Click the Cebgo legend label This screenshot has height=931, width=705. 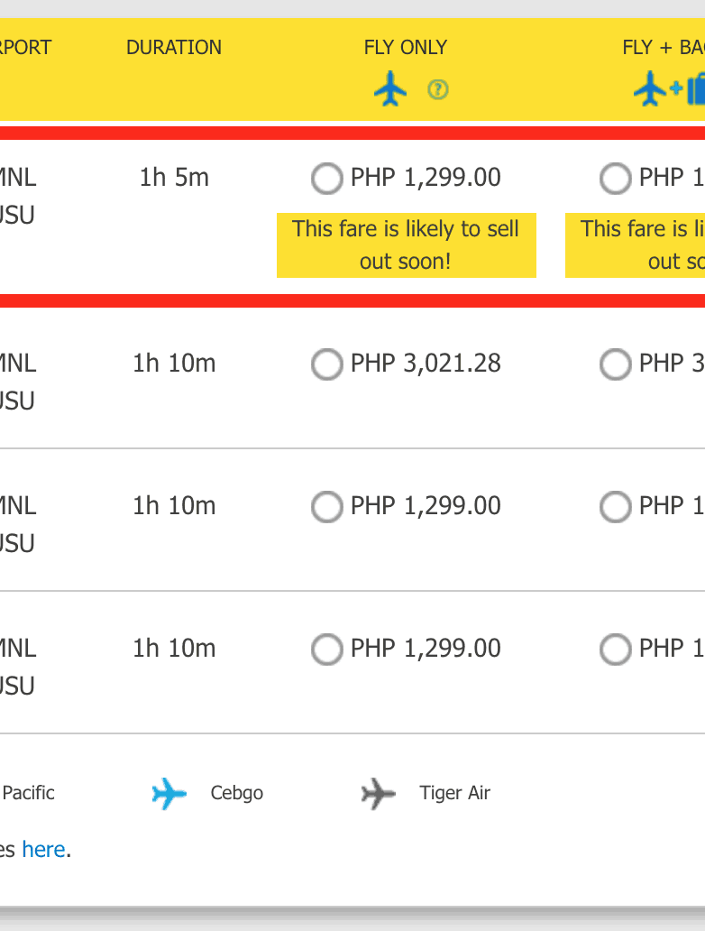[x=237, y=794]
